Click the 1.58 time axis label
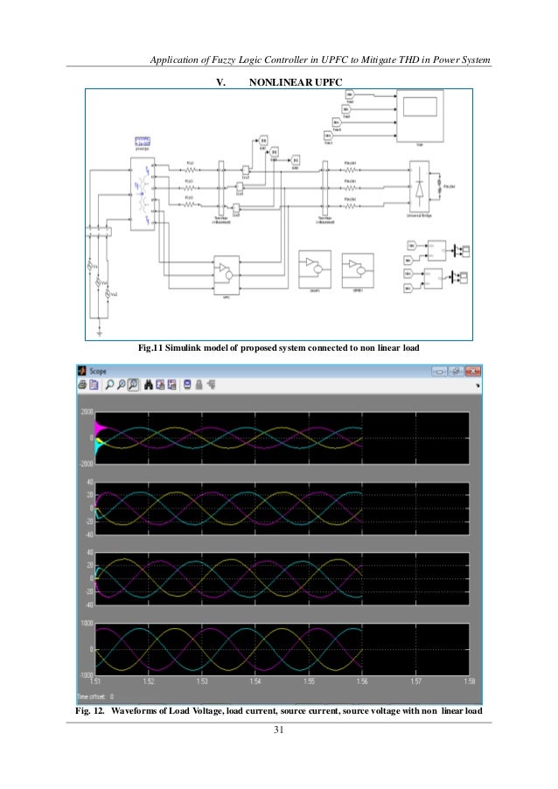The image size is (558, 789). (x=469, y=681)
